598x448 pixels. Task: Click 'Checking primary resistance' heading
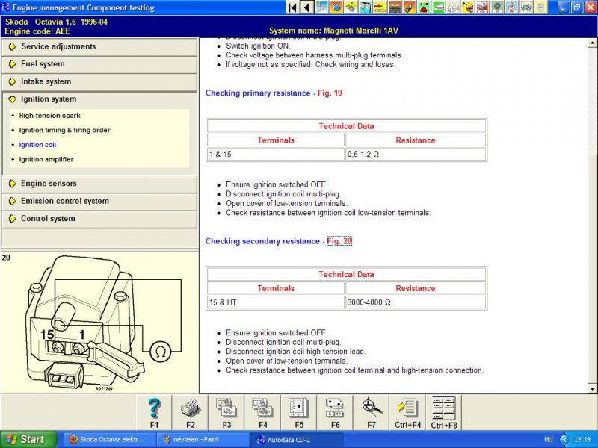[258, 93]
